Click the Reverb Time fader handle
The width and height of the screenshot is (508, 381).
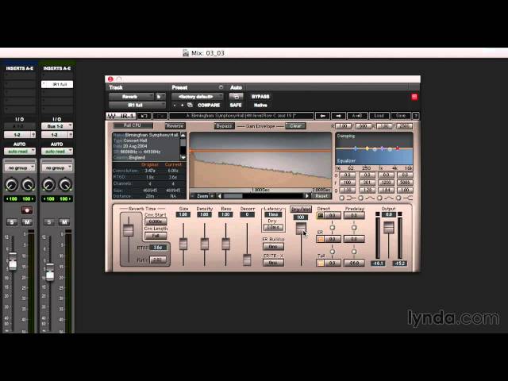[129, 230]
